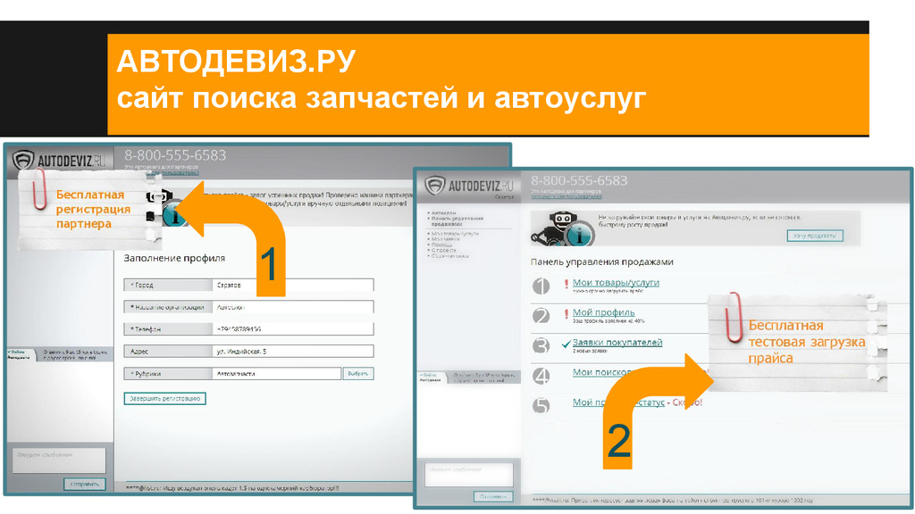The height and width of the screenshot is (514, 915).
Task: Open Автосалон in right window sidebar menu
Action: pos(443,212)
